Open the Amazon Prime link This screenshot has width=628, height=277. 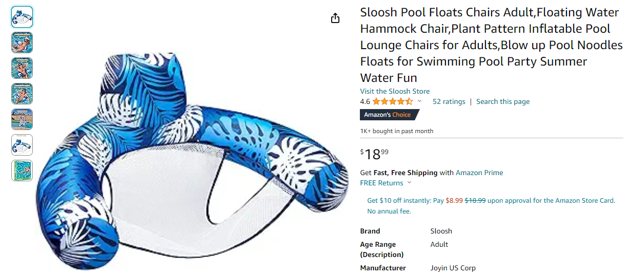click(479, 173)
